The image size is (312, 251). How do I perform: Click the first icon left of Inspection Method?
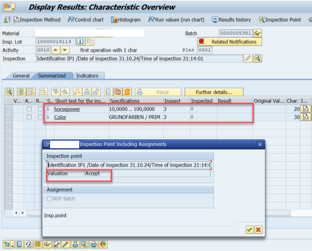pyautogui.click(x=7, y=20)
